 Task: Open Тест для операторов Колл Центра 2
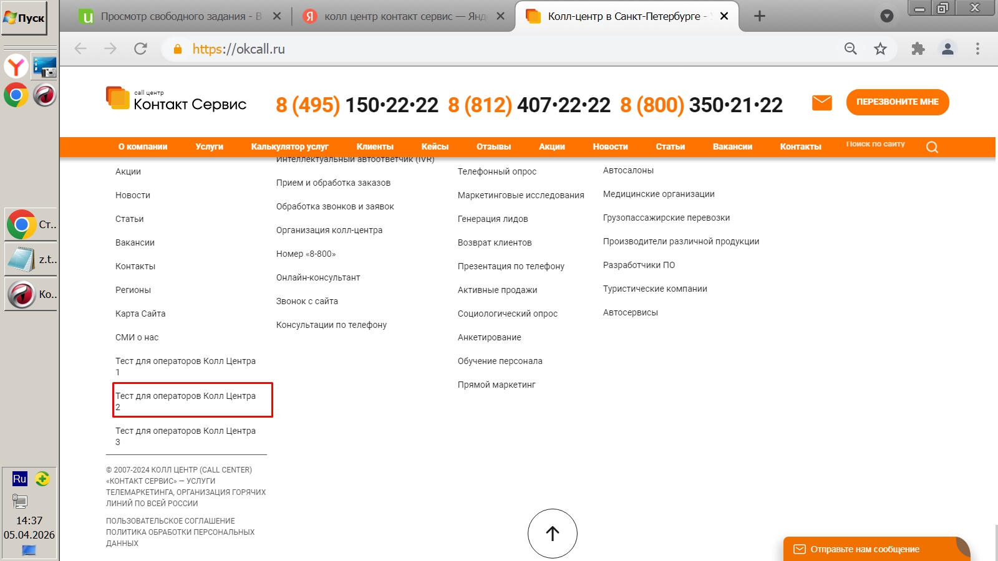click(x=185, y=401)
